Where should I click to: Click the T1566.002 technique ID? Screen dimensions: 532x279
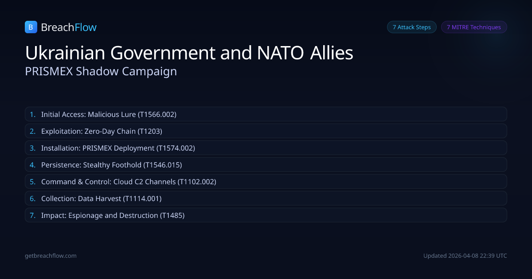click(x=157, y=114)
